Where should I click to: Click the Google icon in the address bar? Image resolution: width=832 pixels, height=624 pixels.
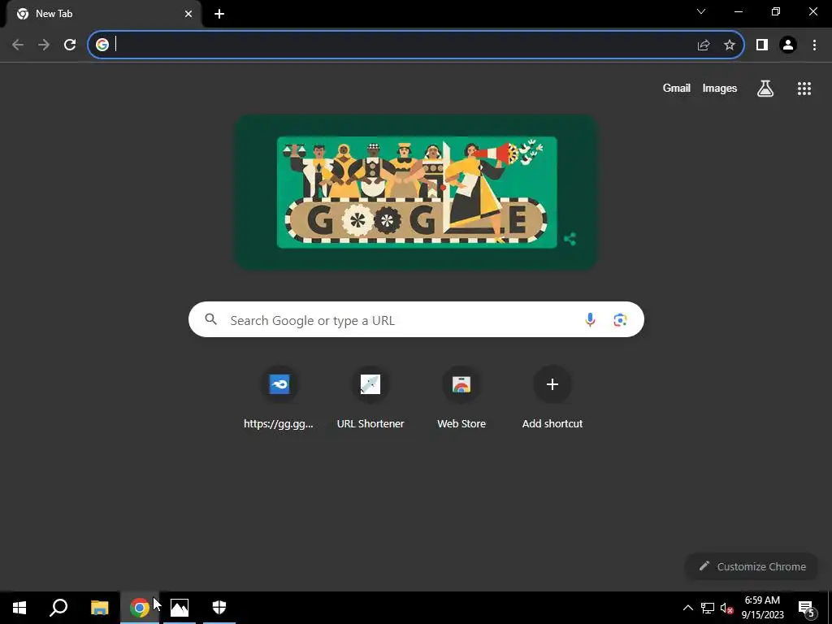pyautogui.click(x=102, y=45)
